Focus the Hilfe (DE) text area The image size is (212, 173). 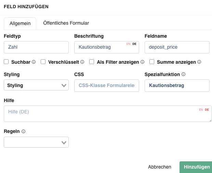pos(108,114)
